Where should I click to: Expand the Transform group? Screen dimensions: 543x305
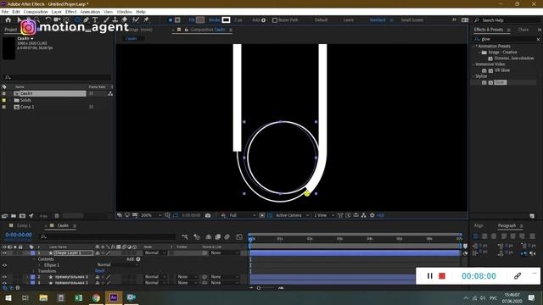(34, 271)
